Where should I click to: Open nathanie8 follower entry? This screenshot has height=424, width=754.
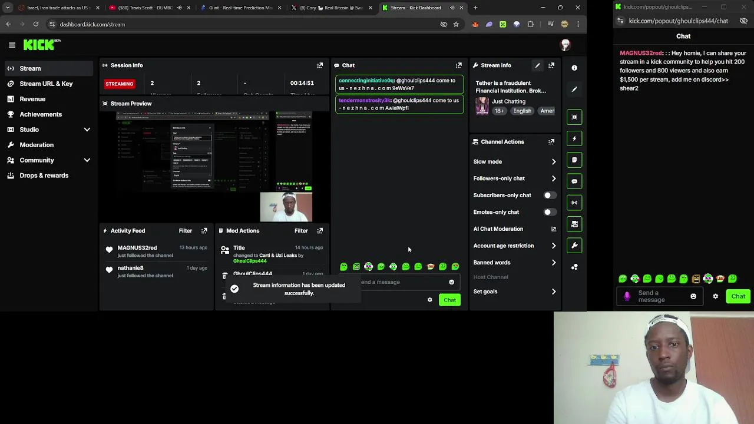156,271
